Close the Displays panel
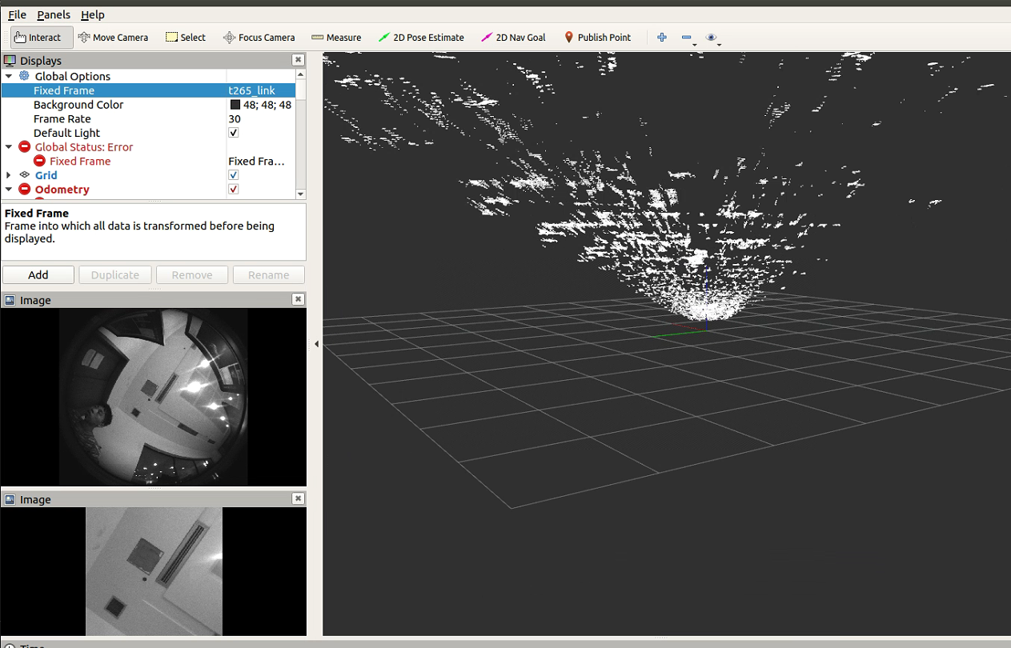This screenshot has height=648, width=1011. point(298,60)
